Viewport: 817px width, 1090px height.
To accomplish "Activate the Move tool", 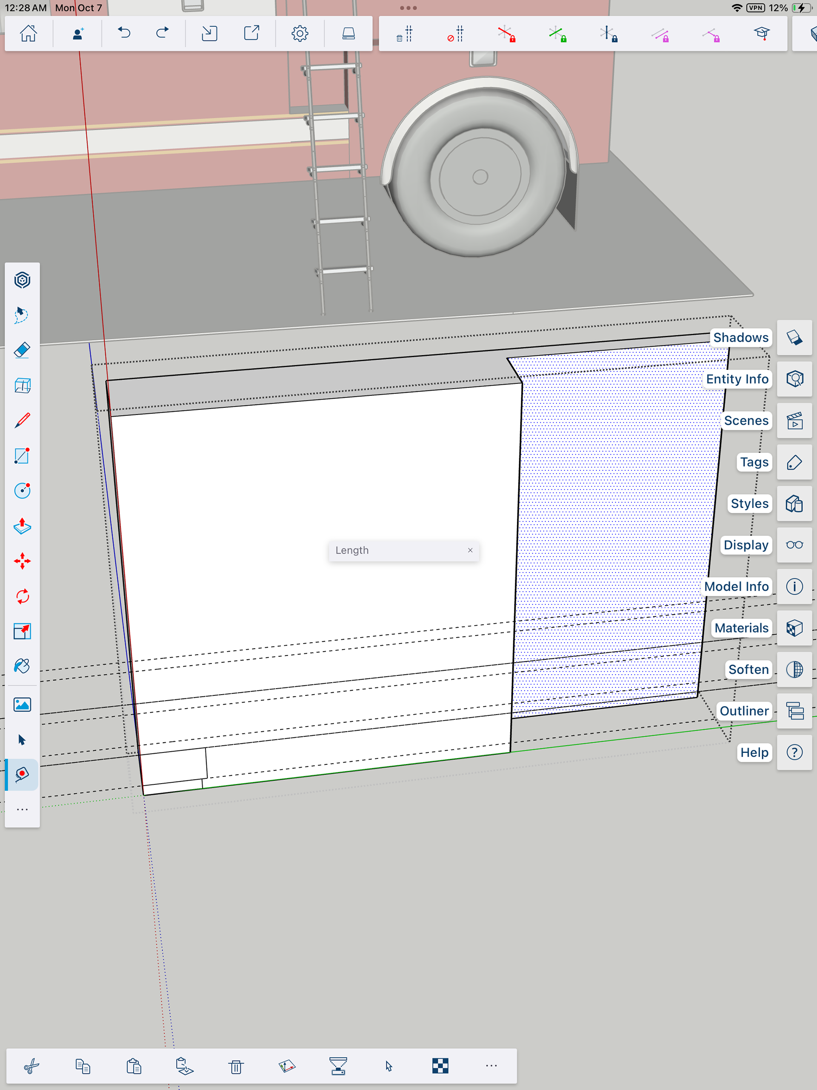I will click(22, 561).
